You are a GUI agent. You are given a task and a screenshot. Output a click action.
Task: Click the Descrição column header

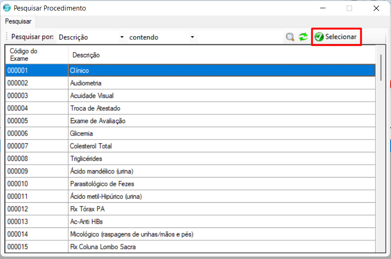coord(222,54)
